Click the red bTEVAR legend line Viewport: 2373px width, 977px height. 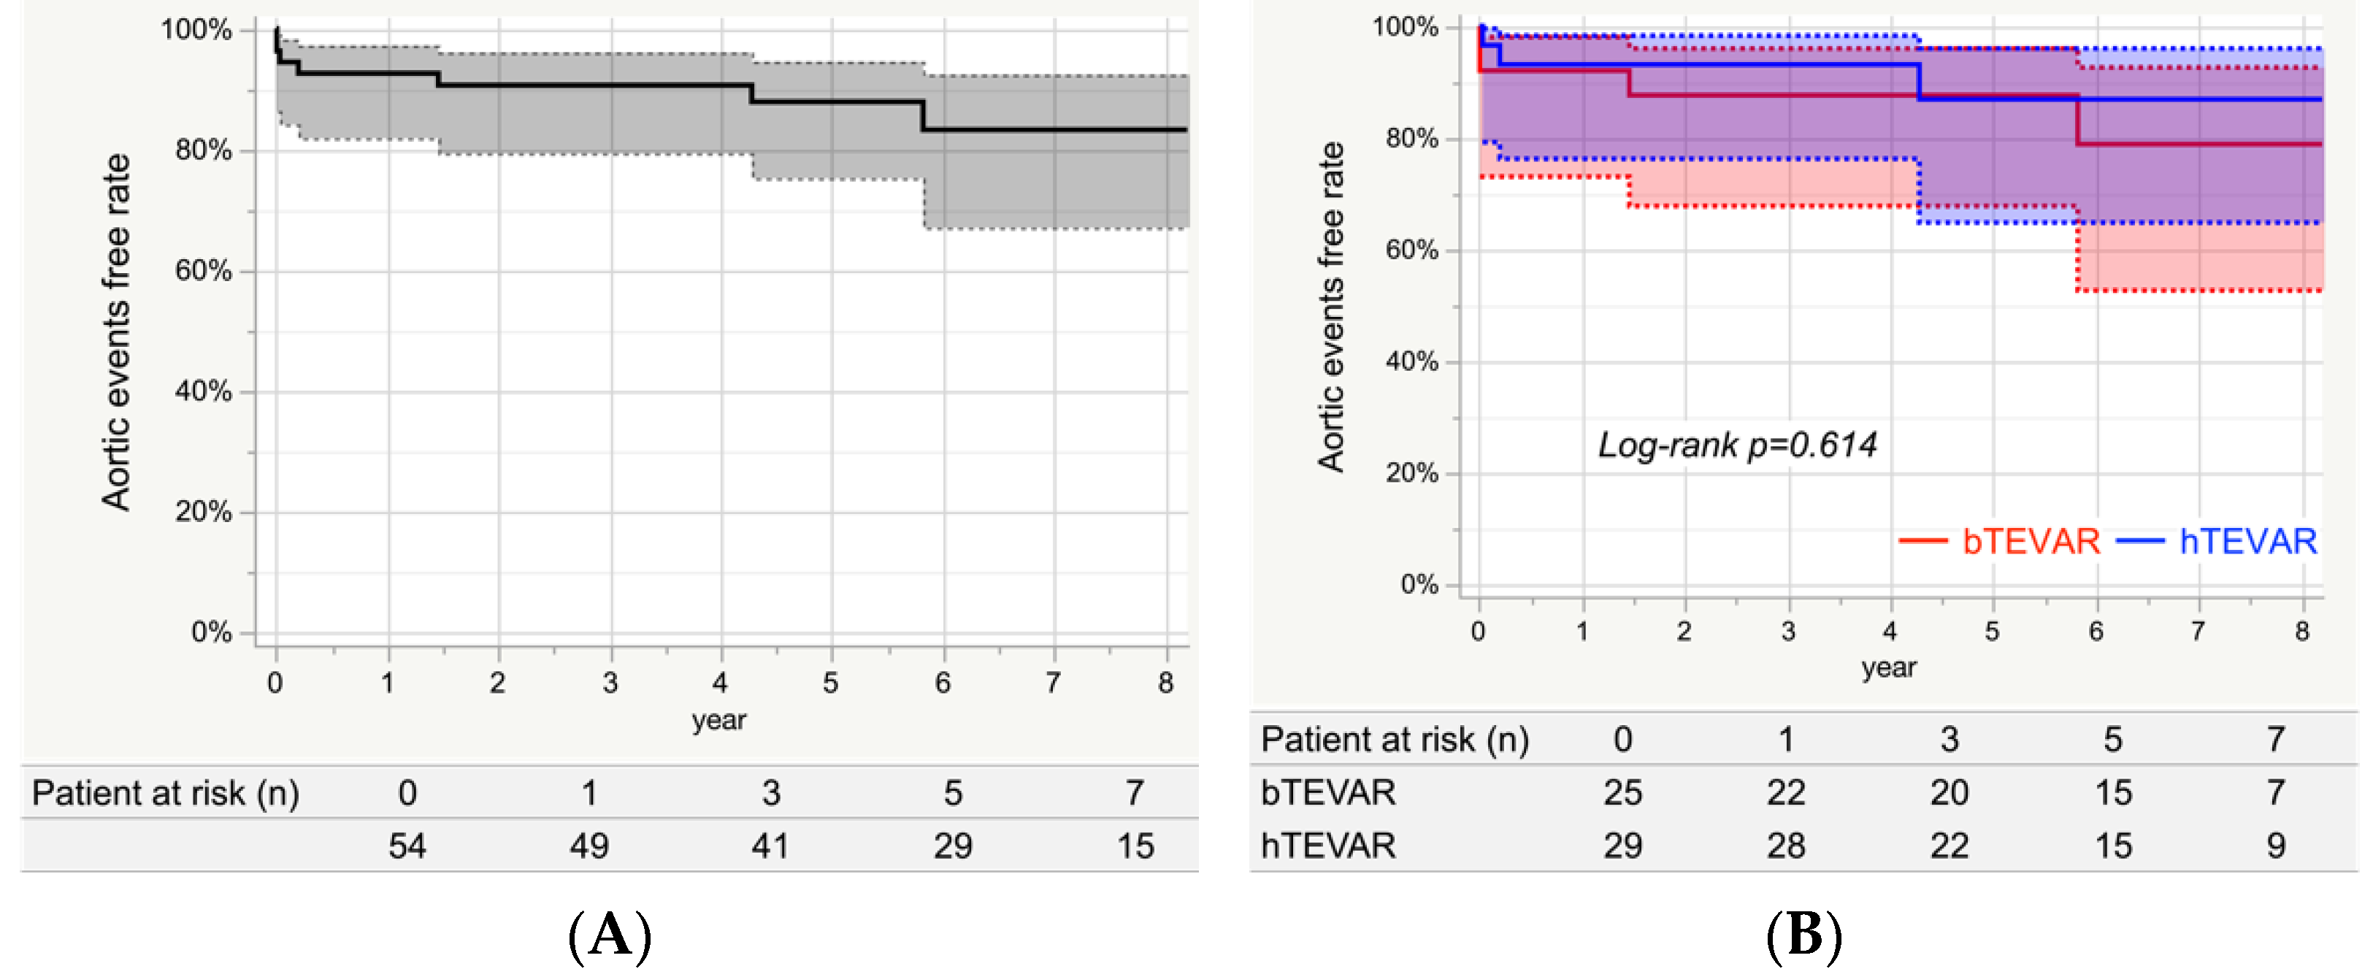click(1922, 540)
